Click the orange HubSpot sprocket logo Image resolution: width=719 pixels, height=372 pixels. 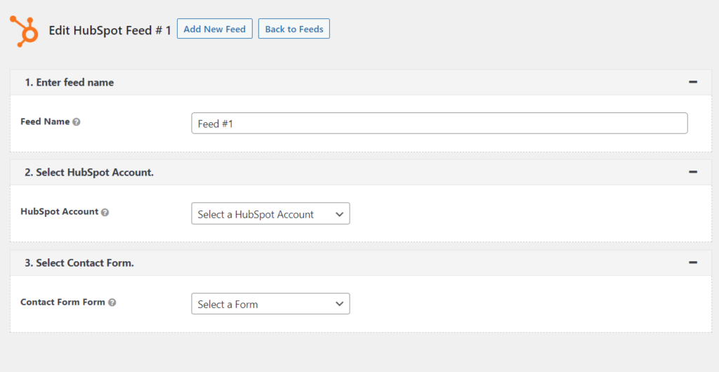pos(24,31)
